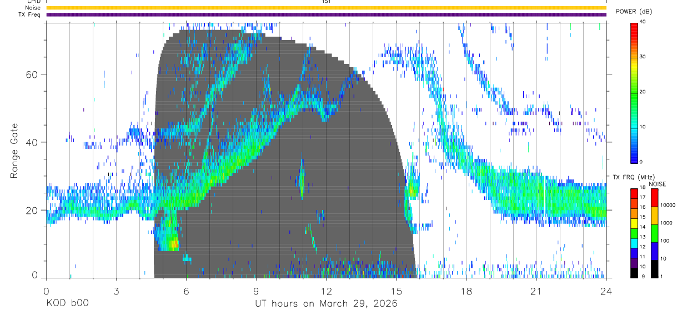Click the Range Gate y-axis title
Image resolution: width=682 pixels, height=315 pixels.
pyautogui.click(x=14, y=150)
